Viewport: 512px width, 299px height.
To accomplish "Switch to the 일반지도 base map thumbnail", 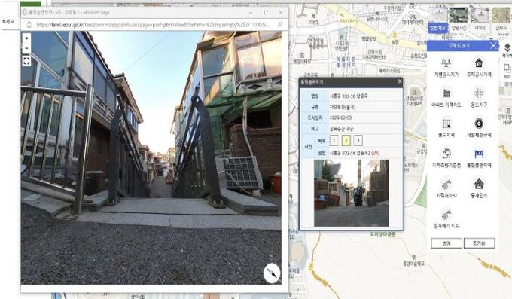I will pyautogui.click(x=437, y=20).
